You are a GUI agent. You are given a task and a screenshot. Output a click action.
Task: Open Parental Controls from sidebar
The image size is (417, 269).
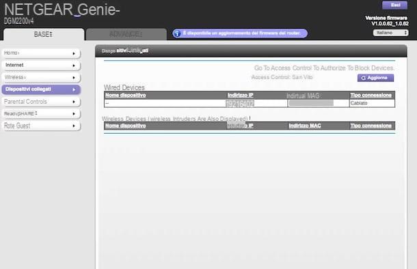(41, 102)
